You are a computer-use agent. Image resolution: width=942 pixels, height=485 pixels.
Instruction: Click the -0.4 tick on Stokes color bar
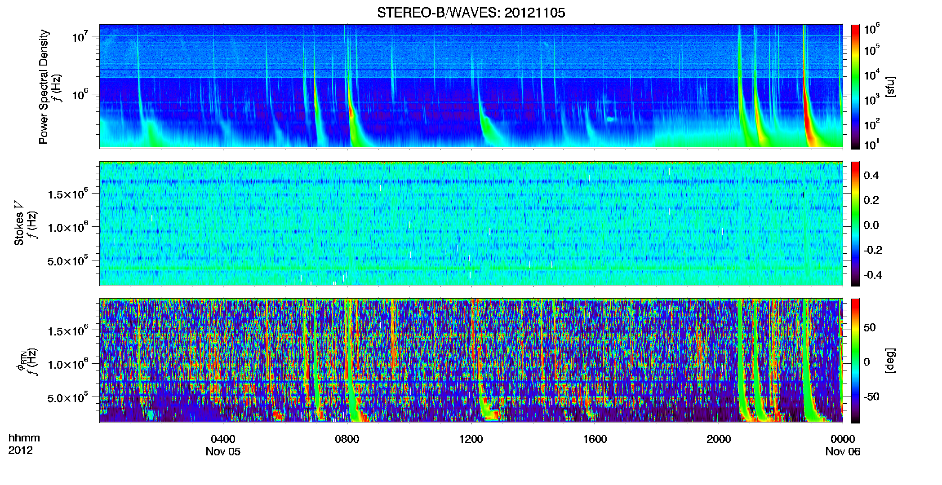click(873, 275)
